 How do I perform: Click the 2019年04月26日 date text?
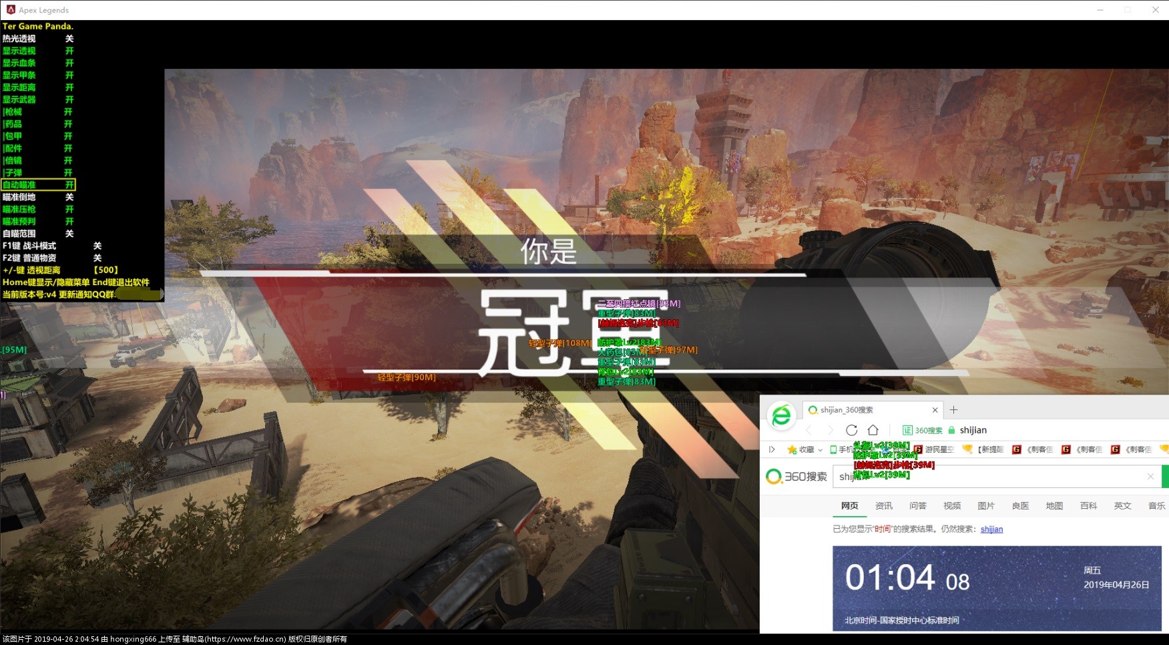(x=1116, y=584)
